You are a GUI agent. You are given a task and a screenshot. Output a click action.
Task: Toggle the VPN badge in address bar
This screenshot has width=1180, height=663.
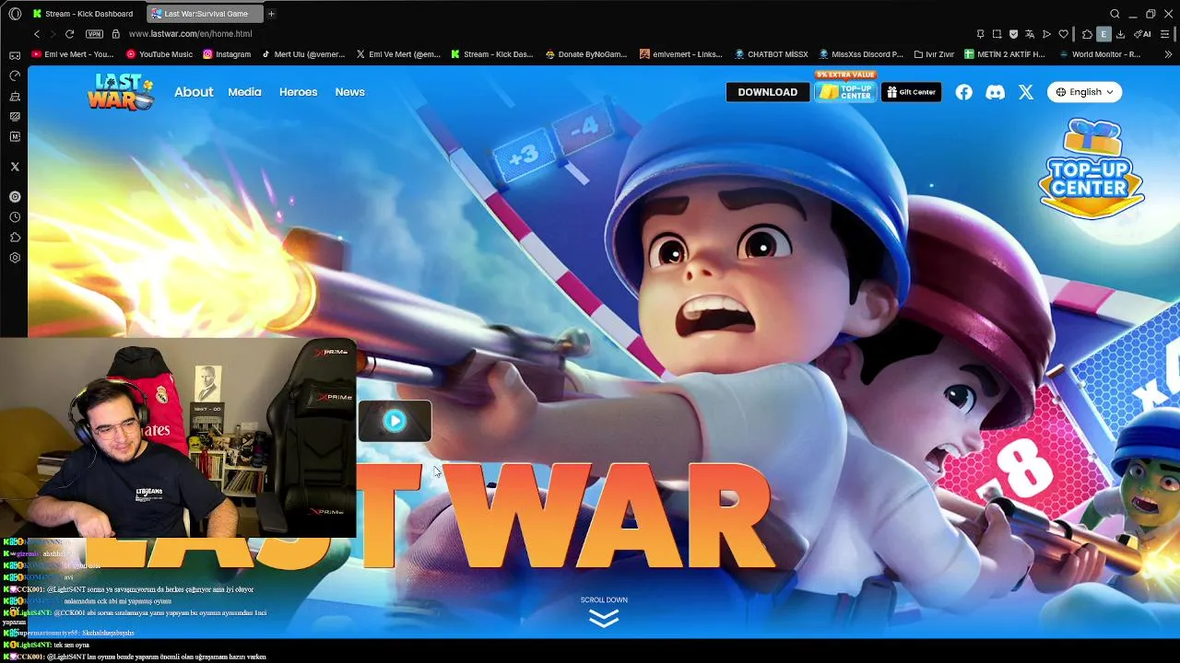pyautogui.click(x=94, y=34)
